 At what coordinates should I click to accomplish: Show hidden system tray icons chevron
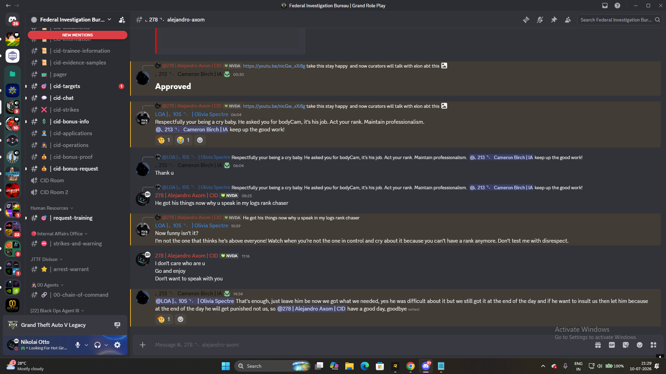click(x=543, y=366)
